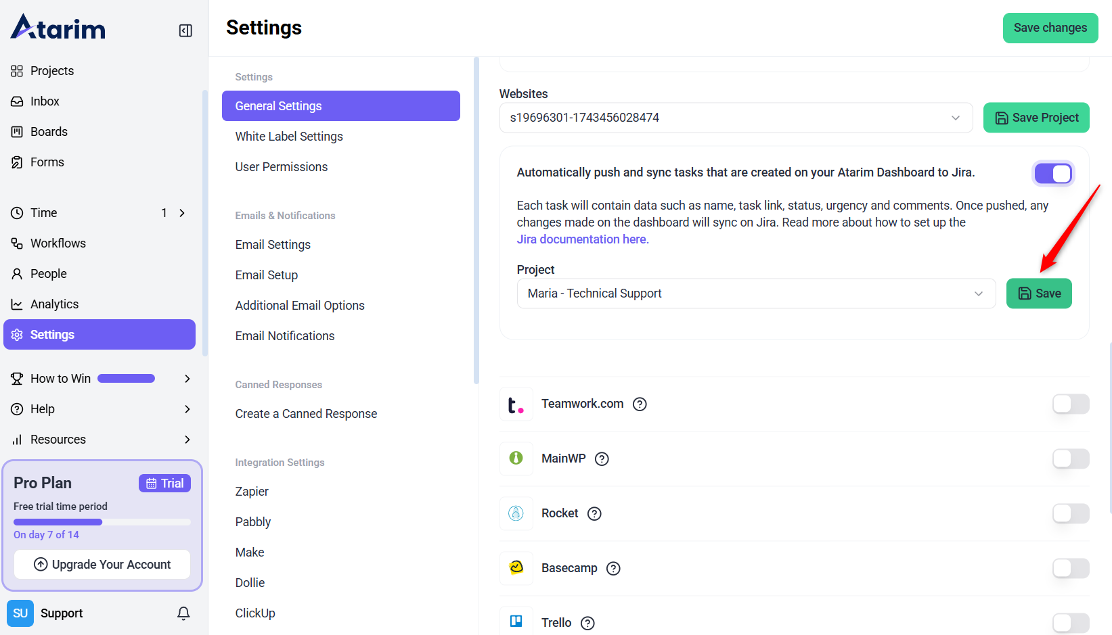Click the notification bell icon
This screenshot has height=635, width=1112.
pyautogui.click(x=183, y=613)
